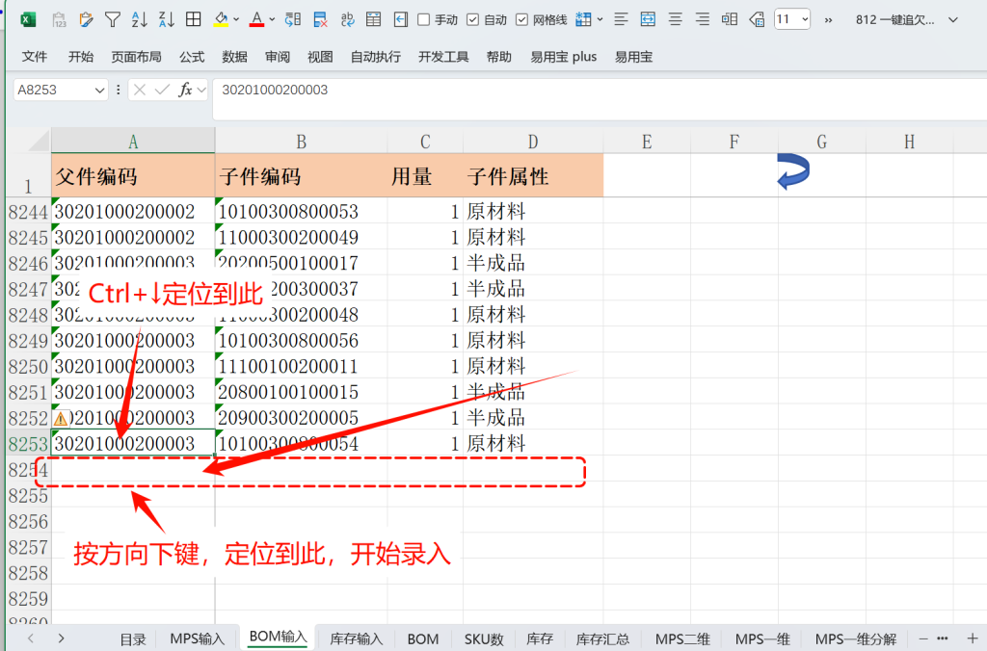
Task: Switch to the 目录 sheet tab
Action: pos(133,639)
